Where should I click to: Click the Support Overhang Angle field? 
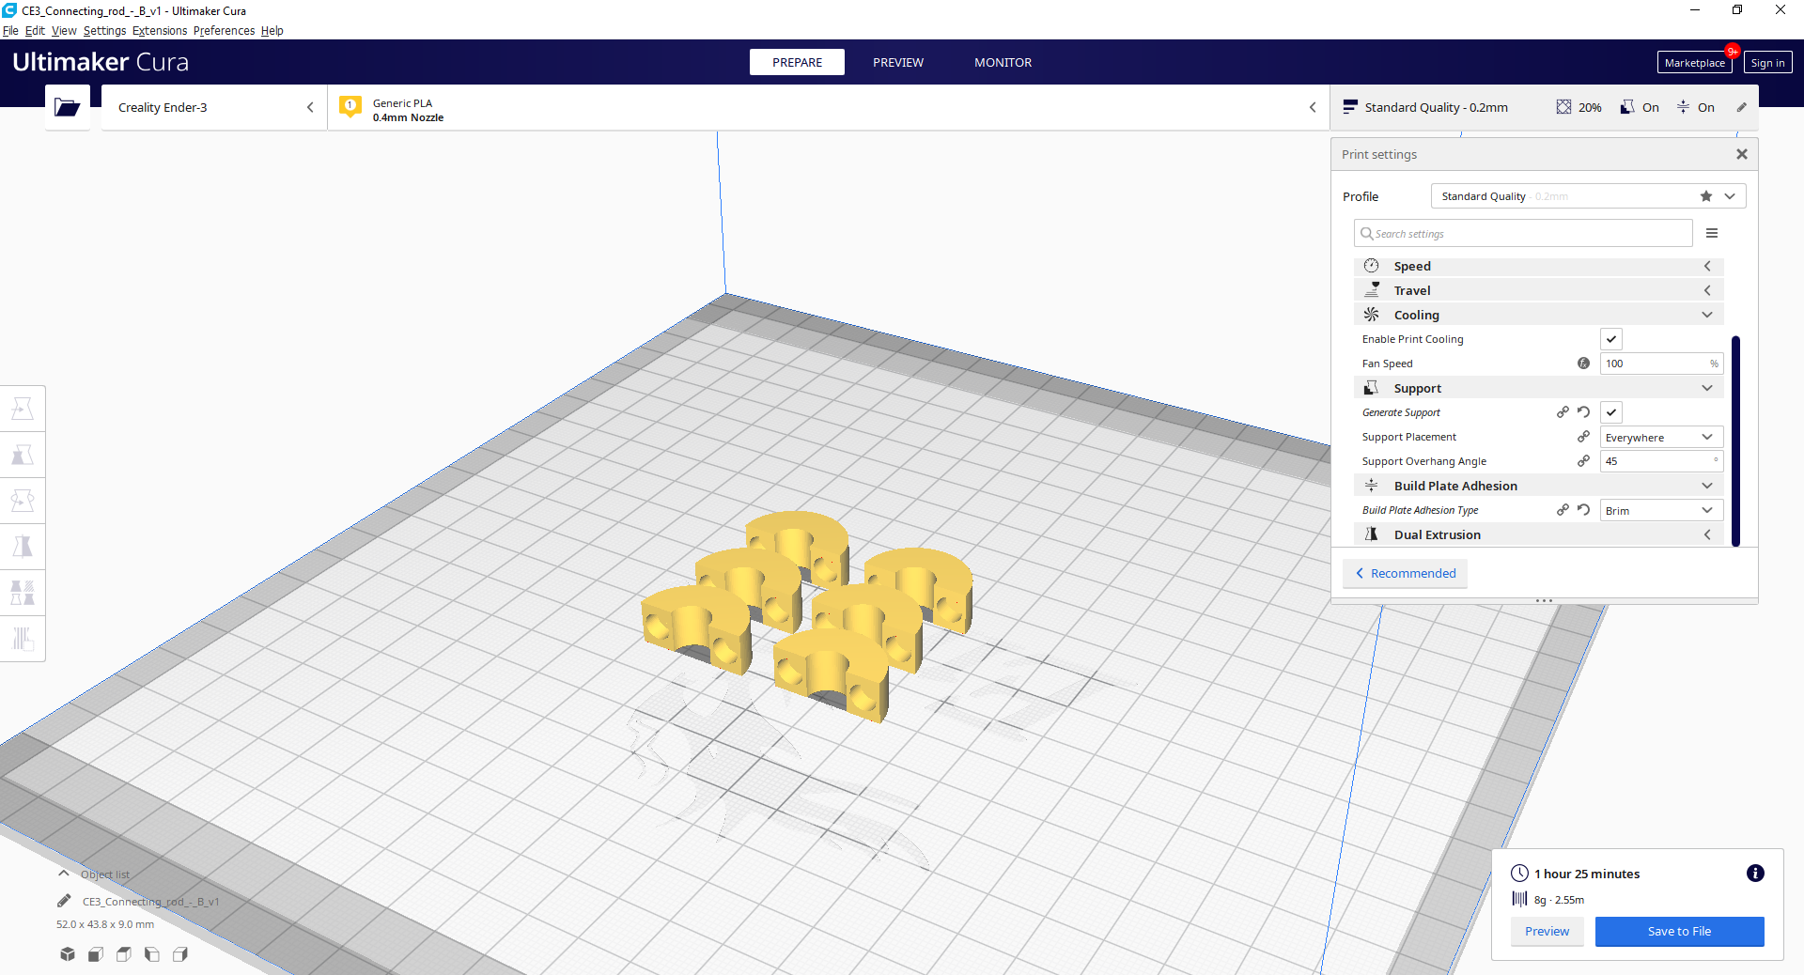[1661, 461]
